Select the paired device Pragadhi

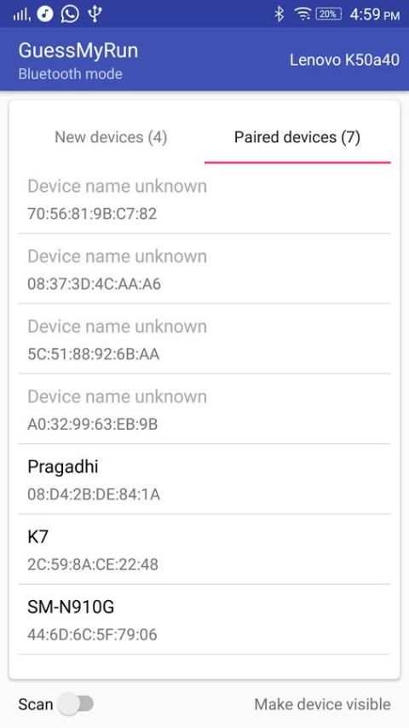[x=204, y=479]
